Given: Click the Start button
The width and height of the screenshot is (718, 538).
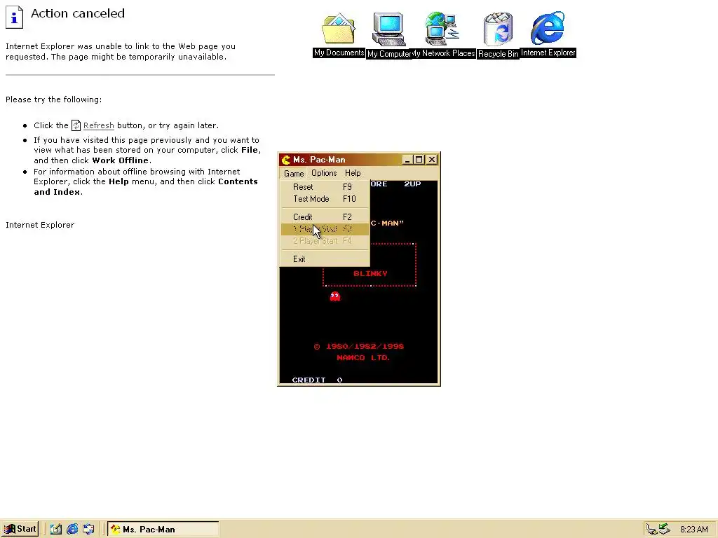Looking at the screenshot, I should pos(20,529).
